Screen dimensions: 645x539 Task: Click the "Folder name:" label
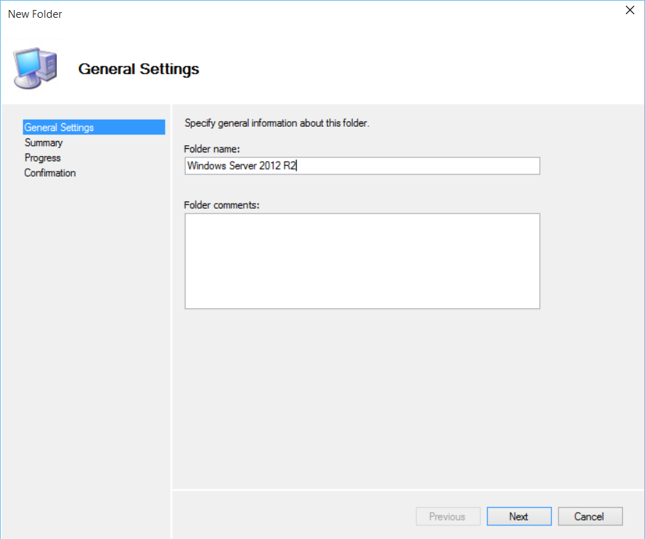pyautogui.click(x=212, y=149)
